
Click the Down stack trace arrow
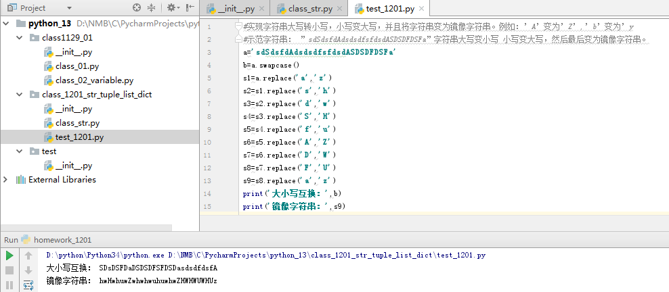pos(28,270)
